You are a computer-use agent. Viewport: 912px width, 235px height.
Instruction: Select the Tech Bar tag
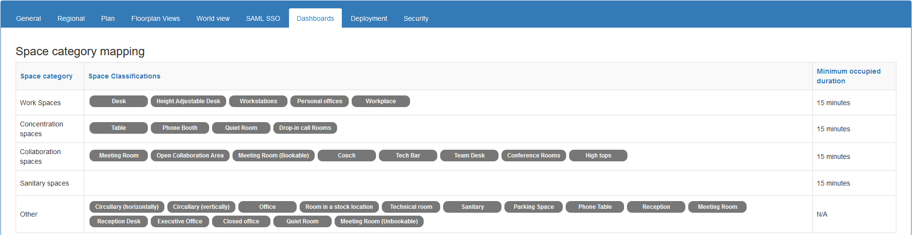(x=408, y=156)
